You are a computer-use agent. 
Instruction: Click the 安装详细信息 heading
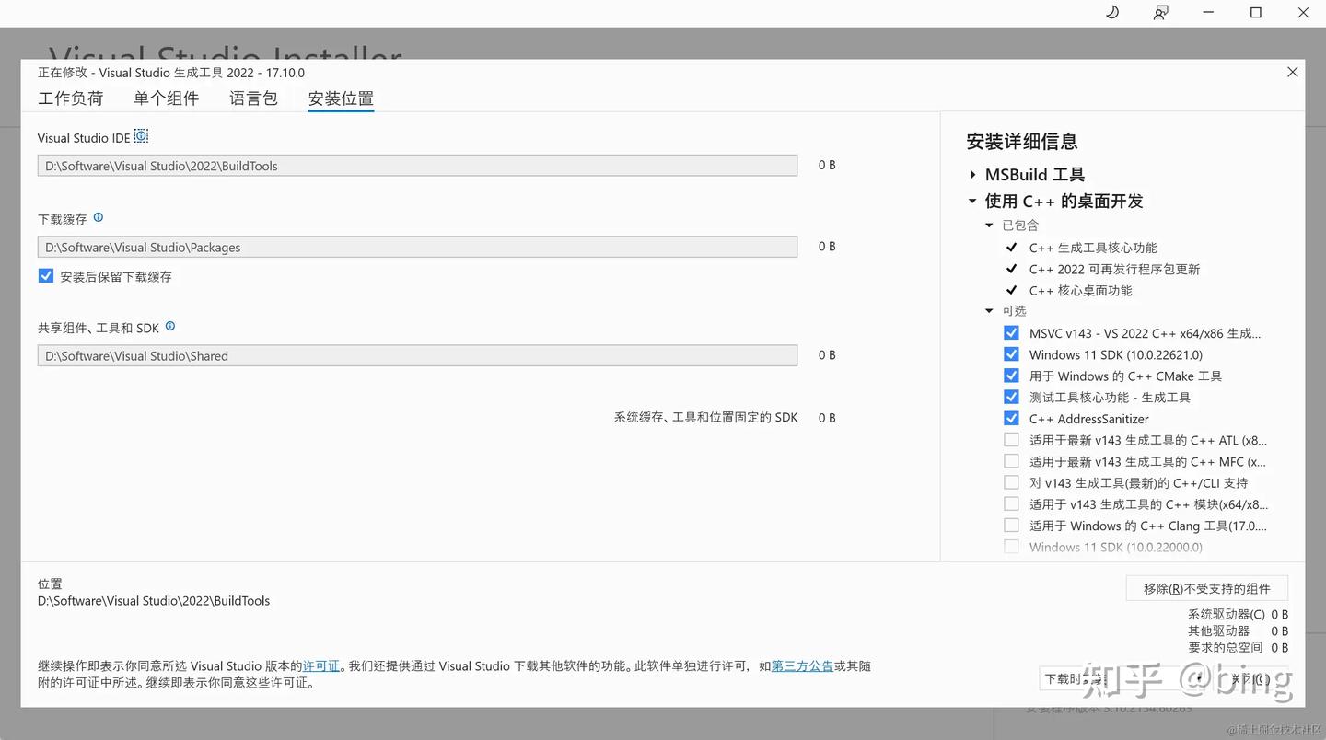tap(1022, 142)
